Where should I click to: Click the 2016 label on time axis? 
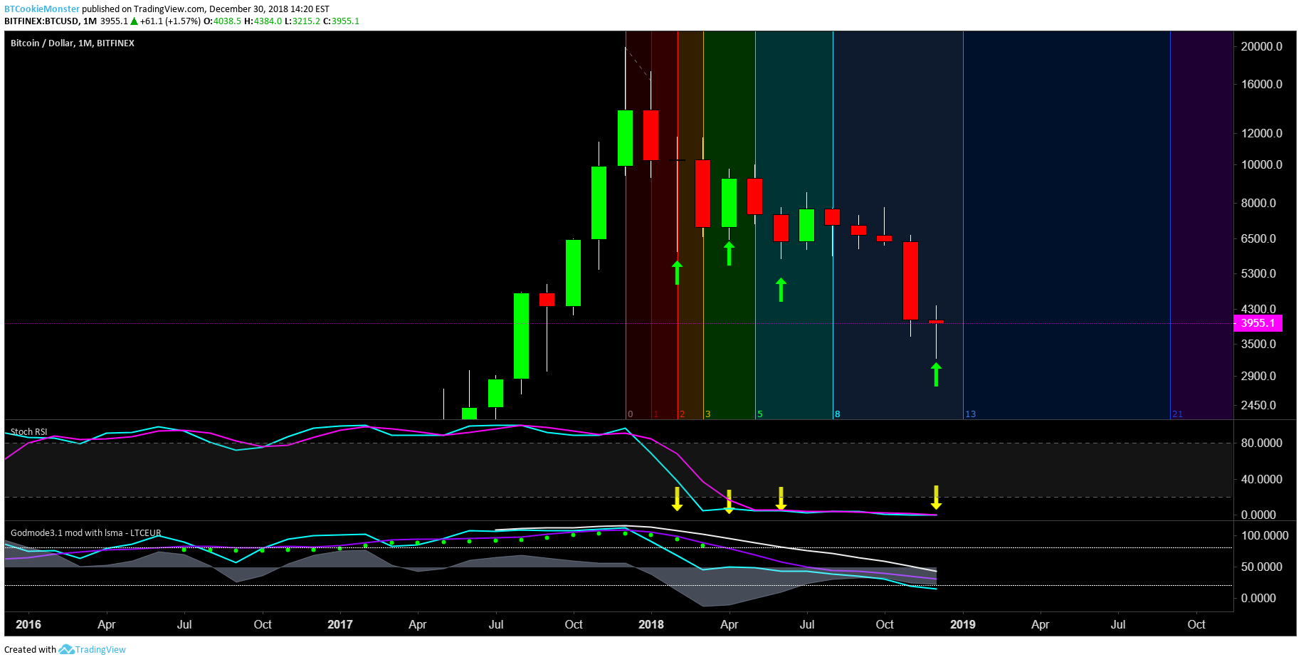(28, 624)
